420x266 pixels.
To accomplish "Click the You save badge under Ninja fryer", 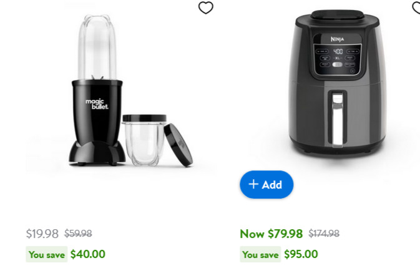I will [x=260, y=254].
